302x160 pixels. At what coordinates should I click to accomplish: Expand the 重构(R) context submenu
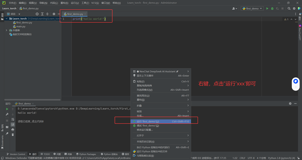coord(161,100)
